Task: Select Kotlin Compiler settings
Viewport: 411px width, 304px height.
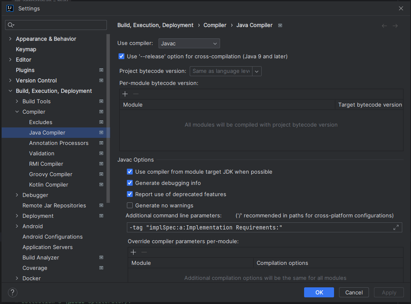Action: tap(49, 184)
